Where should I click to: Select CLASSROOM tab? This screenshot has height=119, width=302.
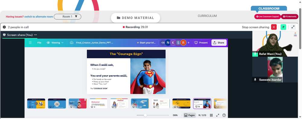point(269,8)
